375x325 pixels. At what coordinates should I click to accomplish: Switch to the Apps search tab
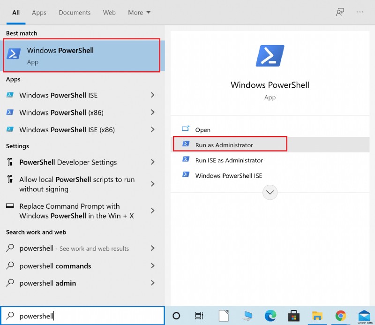[x=39, y=13]
